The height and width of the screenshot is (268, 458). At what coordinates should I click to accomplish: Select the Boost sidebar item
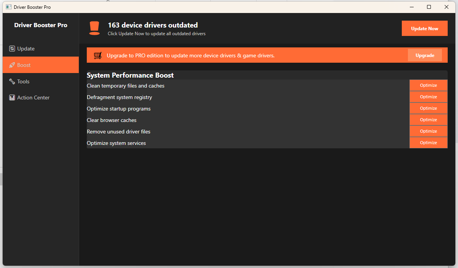(41, 65)
